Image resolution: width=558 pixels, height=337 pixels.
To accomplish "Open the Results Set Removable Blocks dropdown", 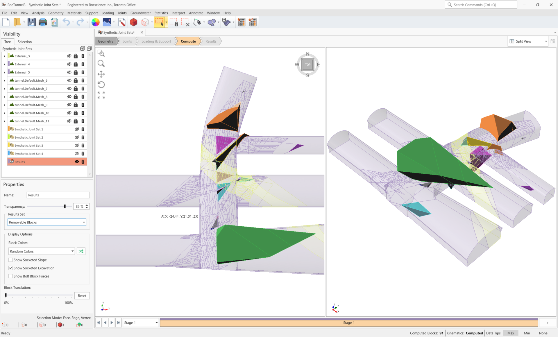I will (x=47, y=222).
